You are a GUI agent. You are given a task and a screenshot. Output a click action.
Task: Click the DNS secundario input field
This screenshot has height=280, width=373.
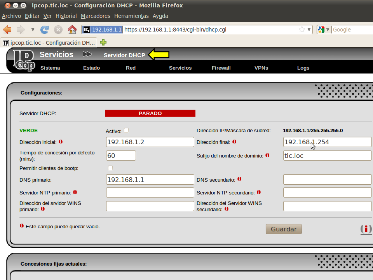(x=327, y=179)
